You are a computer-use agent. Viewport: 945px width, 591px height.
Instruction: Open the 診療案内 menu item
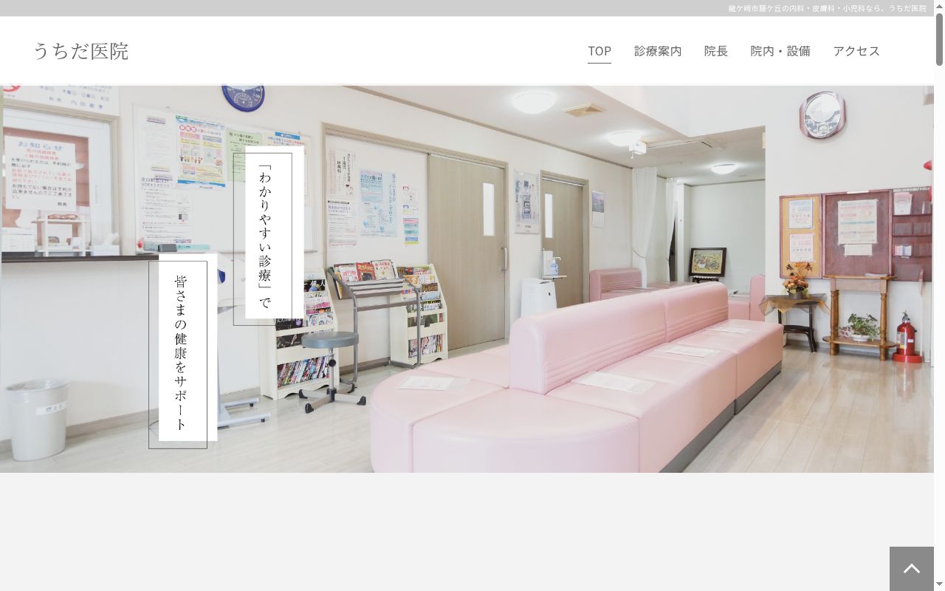[658, 51]
